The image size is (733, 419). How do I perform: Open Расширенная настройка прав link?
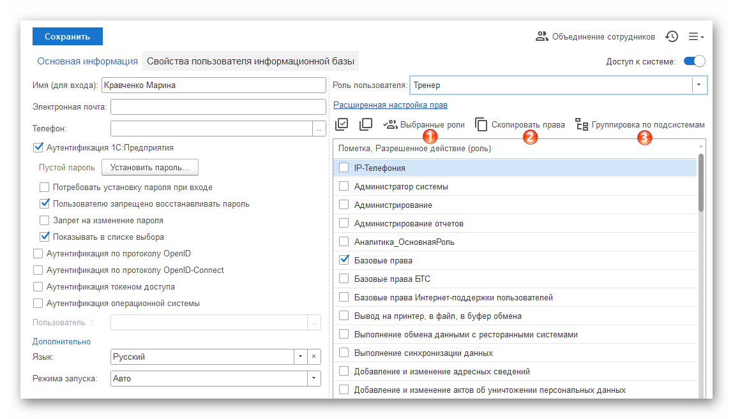click(x=390, y=105)
